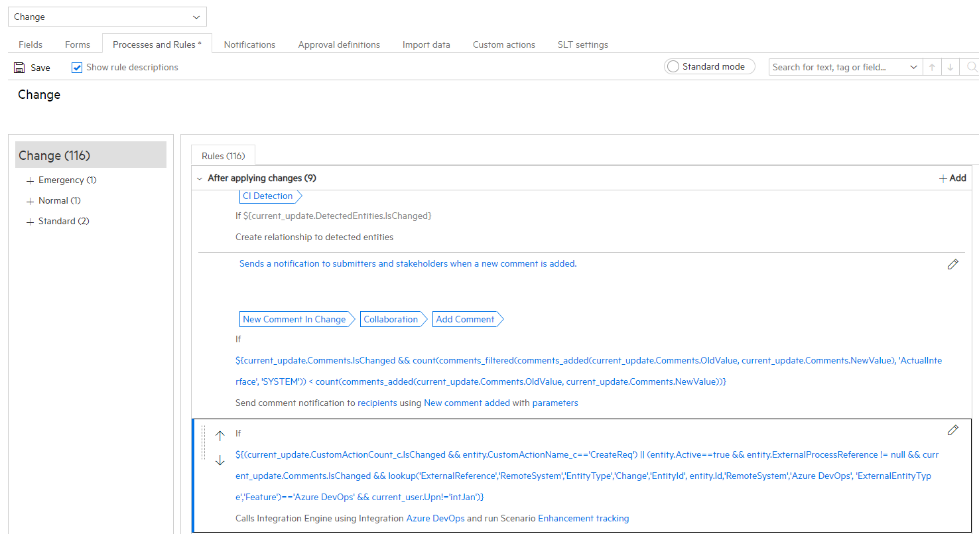This screenshot has width=979, height=534.
Task: Jump to previous search result arrow
Action: tap(932, 67)
